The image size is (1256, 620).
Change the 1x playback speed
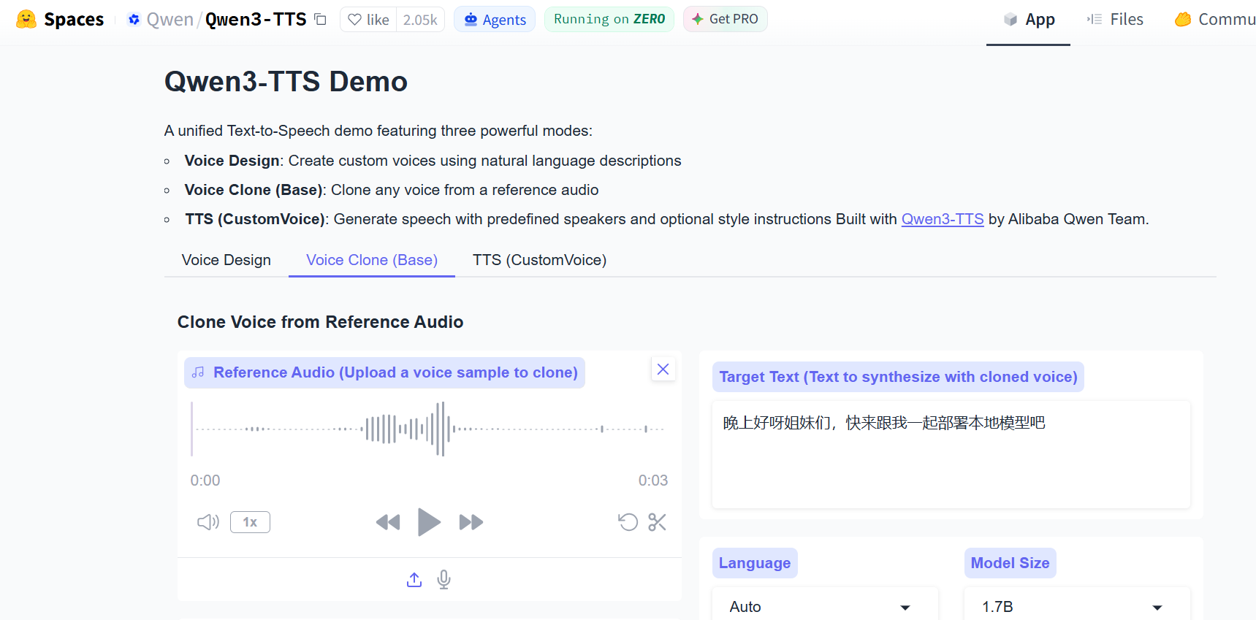click(x=250, y=522)
